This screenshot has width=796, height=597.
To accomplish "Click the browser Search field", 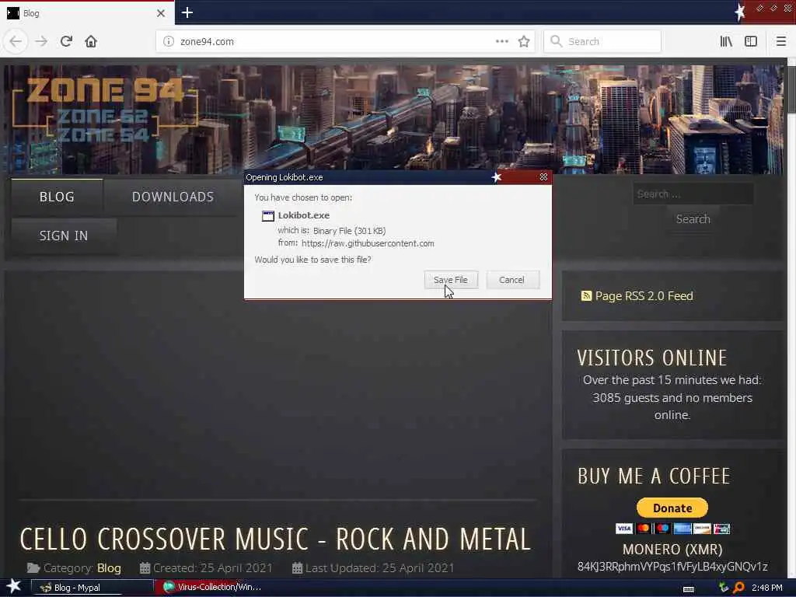I will (x=602, y=41).
